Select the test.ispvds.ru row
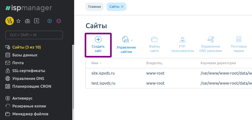This screenshot has height=120, width=252. click(x=169, y=83)
